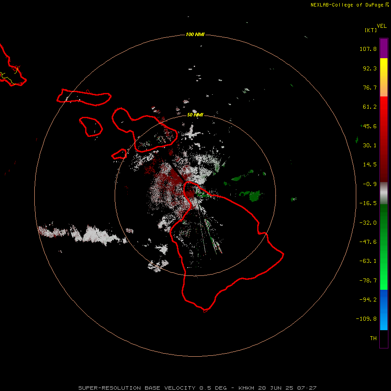Click the VEL legend title
Screen dimensions: 391x391
pyautogui.click(x=381, y=26)
